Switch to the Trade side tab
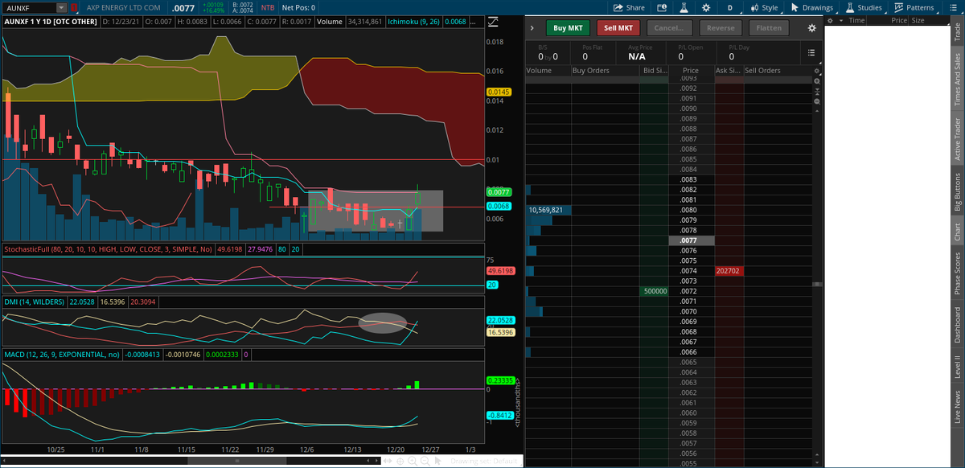 click(957, 32)
